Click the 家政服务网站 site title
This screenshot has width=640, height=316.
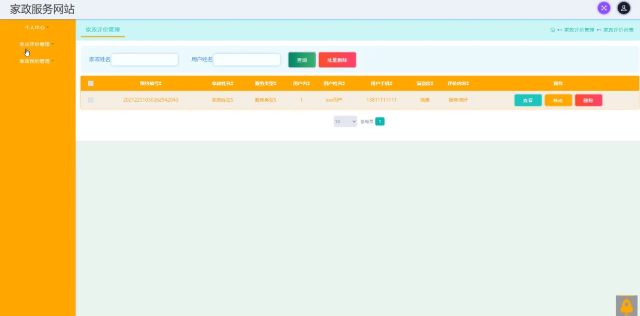42,9
